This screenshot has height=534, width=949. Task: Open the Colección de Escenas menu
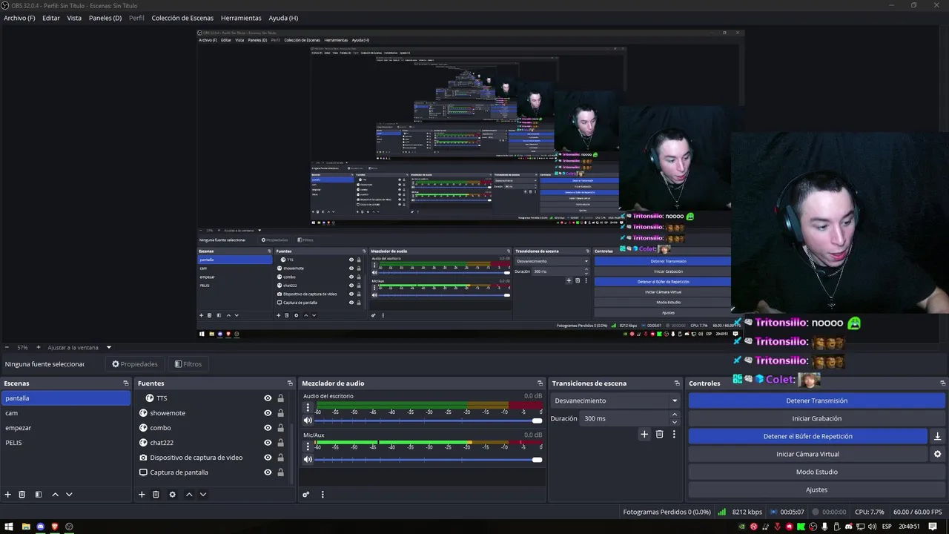coord(182,18)
